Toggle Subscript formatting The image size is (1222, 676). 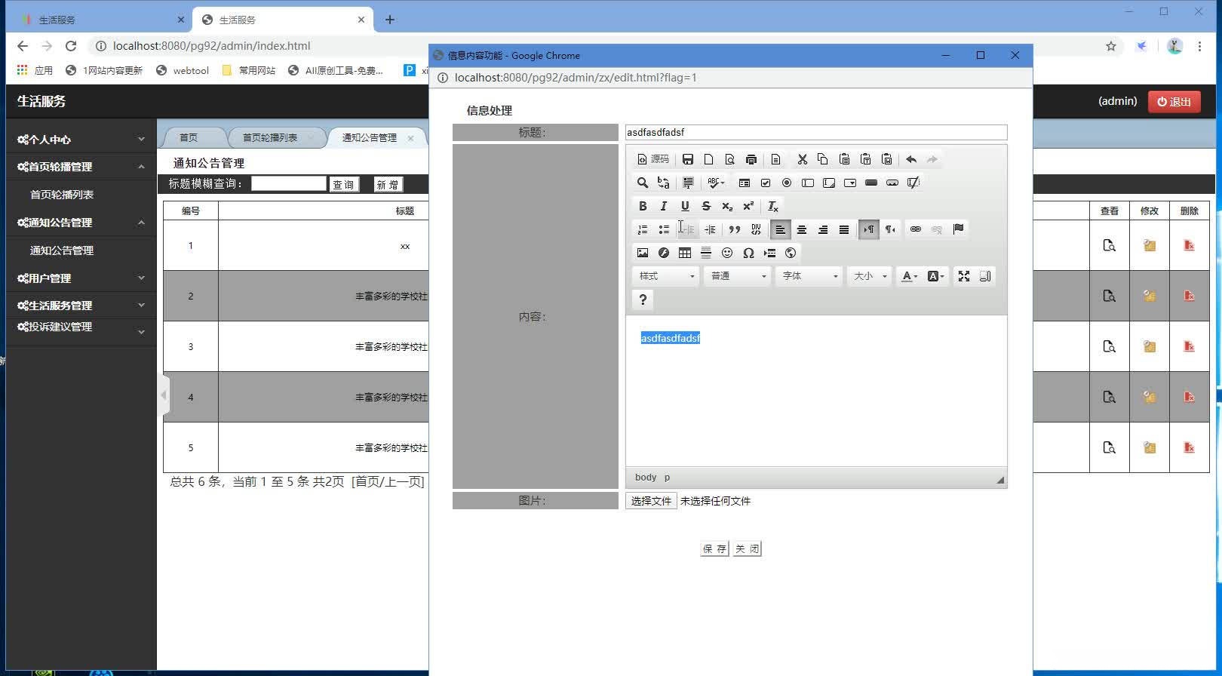[x=727, y=206]
